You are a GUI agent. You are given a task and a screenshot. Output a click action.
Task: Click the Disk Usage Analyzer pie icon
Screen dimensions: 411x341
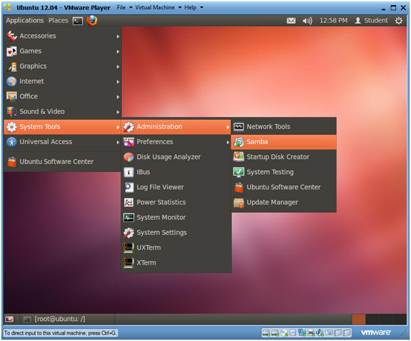pyautogui.click(x=129, y=157)
